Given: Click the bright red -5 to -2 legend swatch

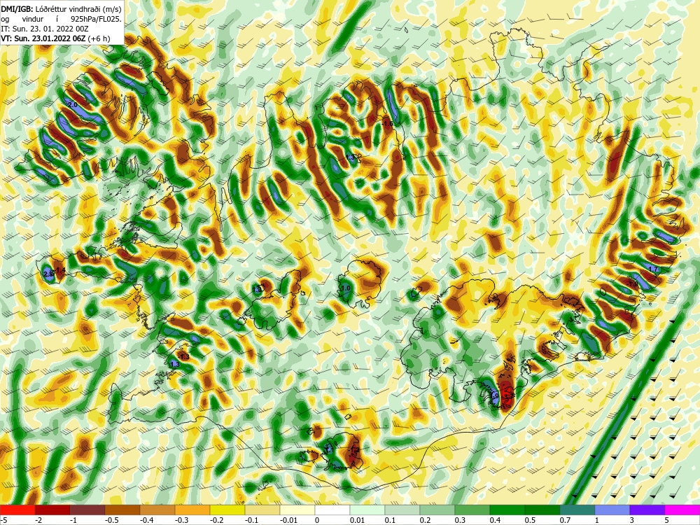Looking at the screenshot, I should tap(17, 510).
